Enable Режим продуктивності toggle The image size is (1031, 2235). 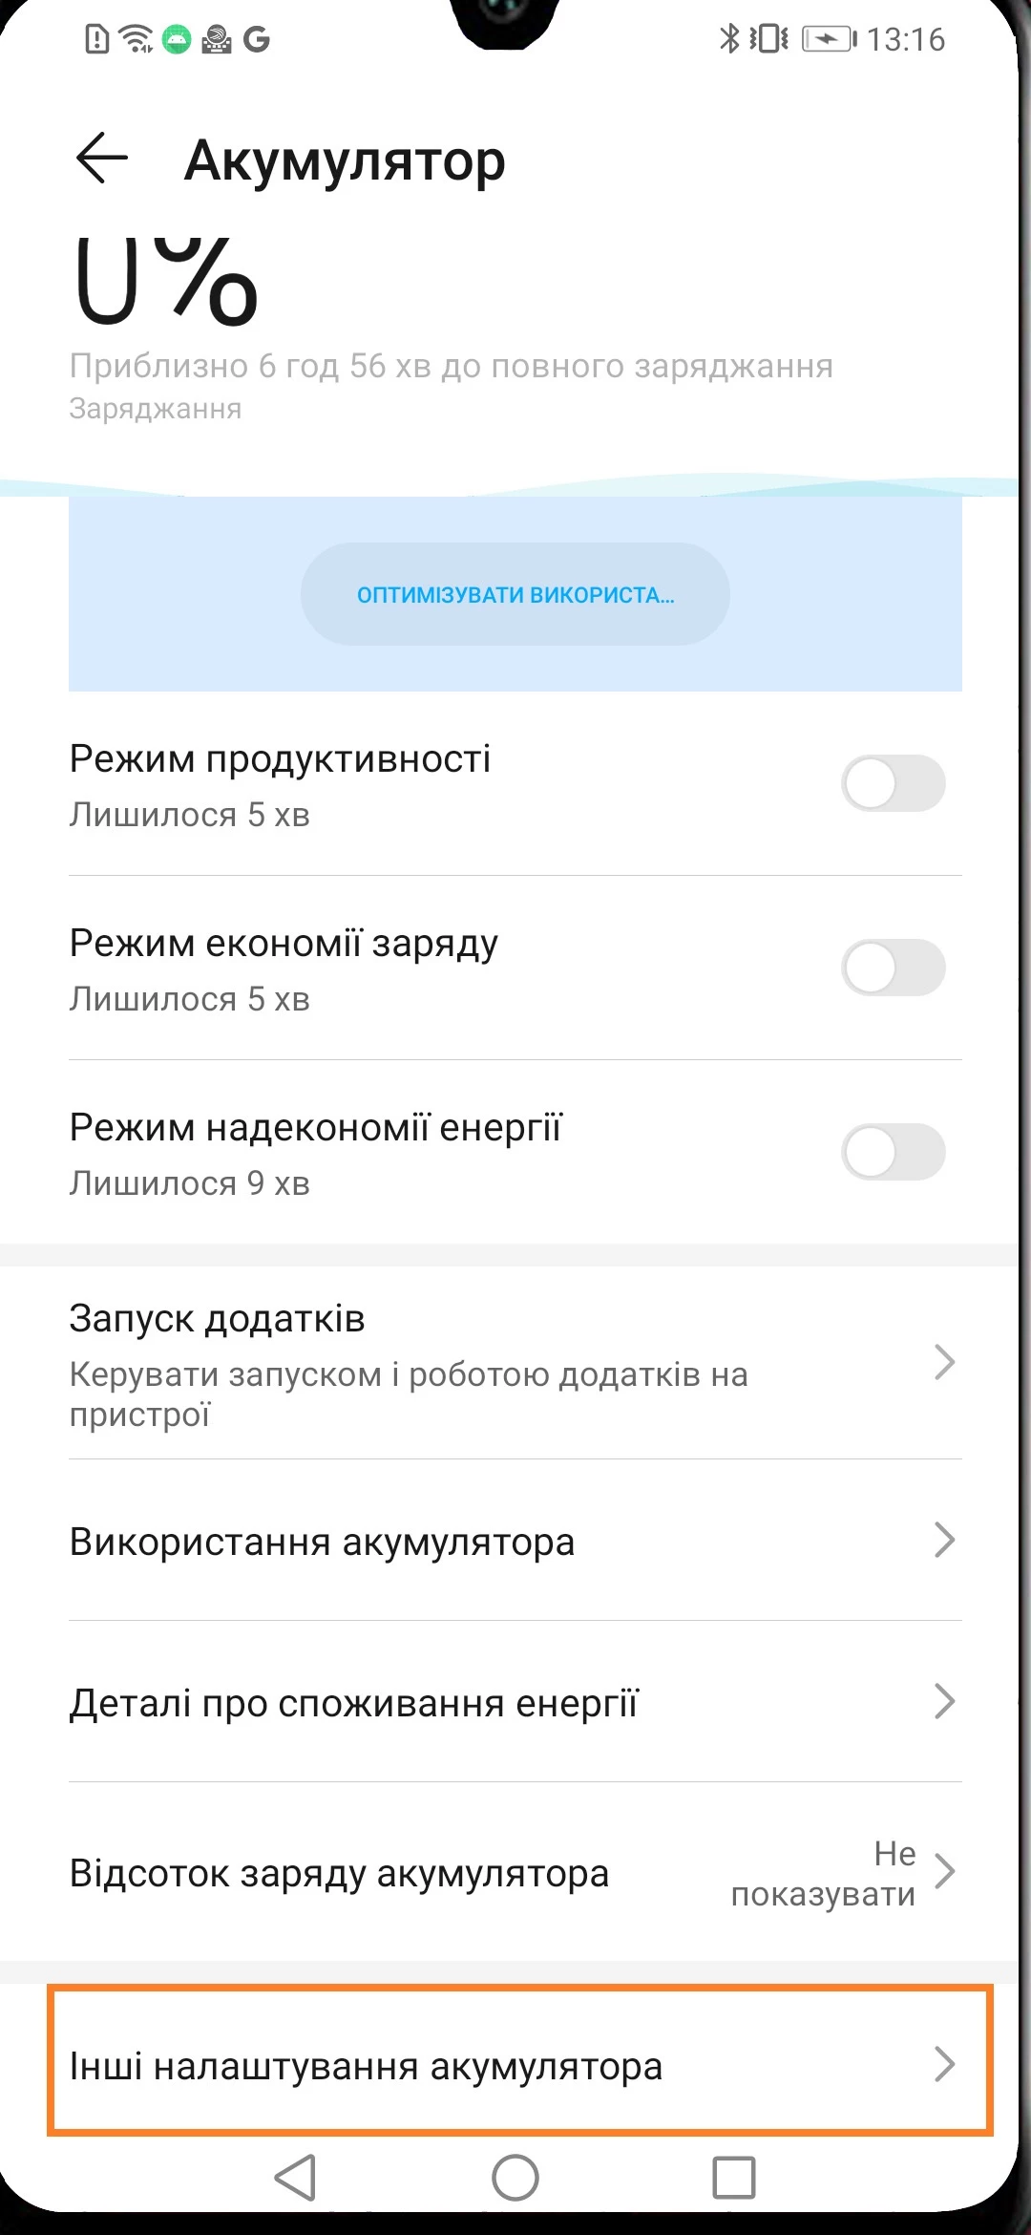(893, 784)
